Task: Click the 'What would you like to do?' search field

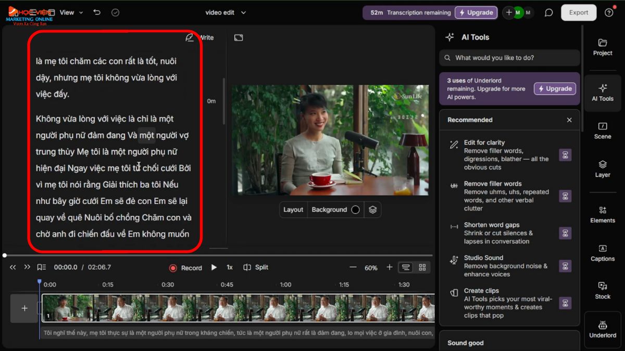Action: (x=509, y=58)
